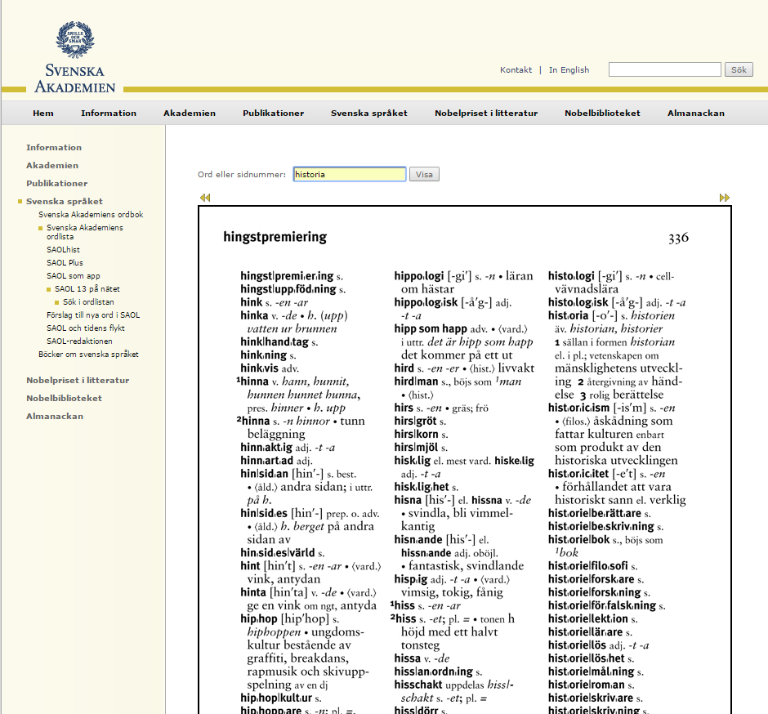Click the dictionary entry hinnaktig
The height and width of the screenshot is (714, 768).
click(266, 447)
